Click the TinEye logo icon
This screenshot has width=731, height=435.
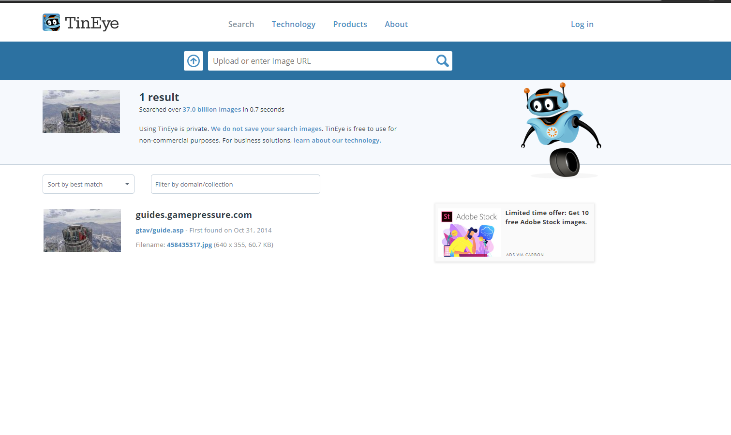click(x=51, y=23)
